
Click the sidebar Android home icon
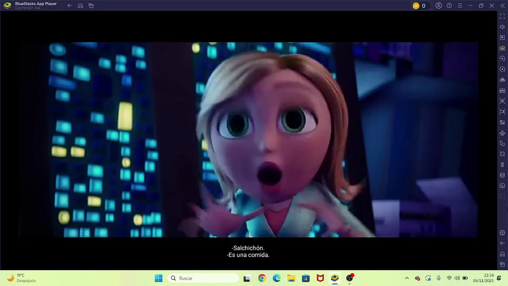pos(502,254)
